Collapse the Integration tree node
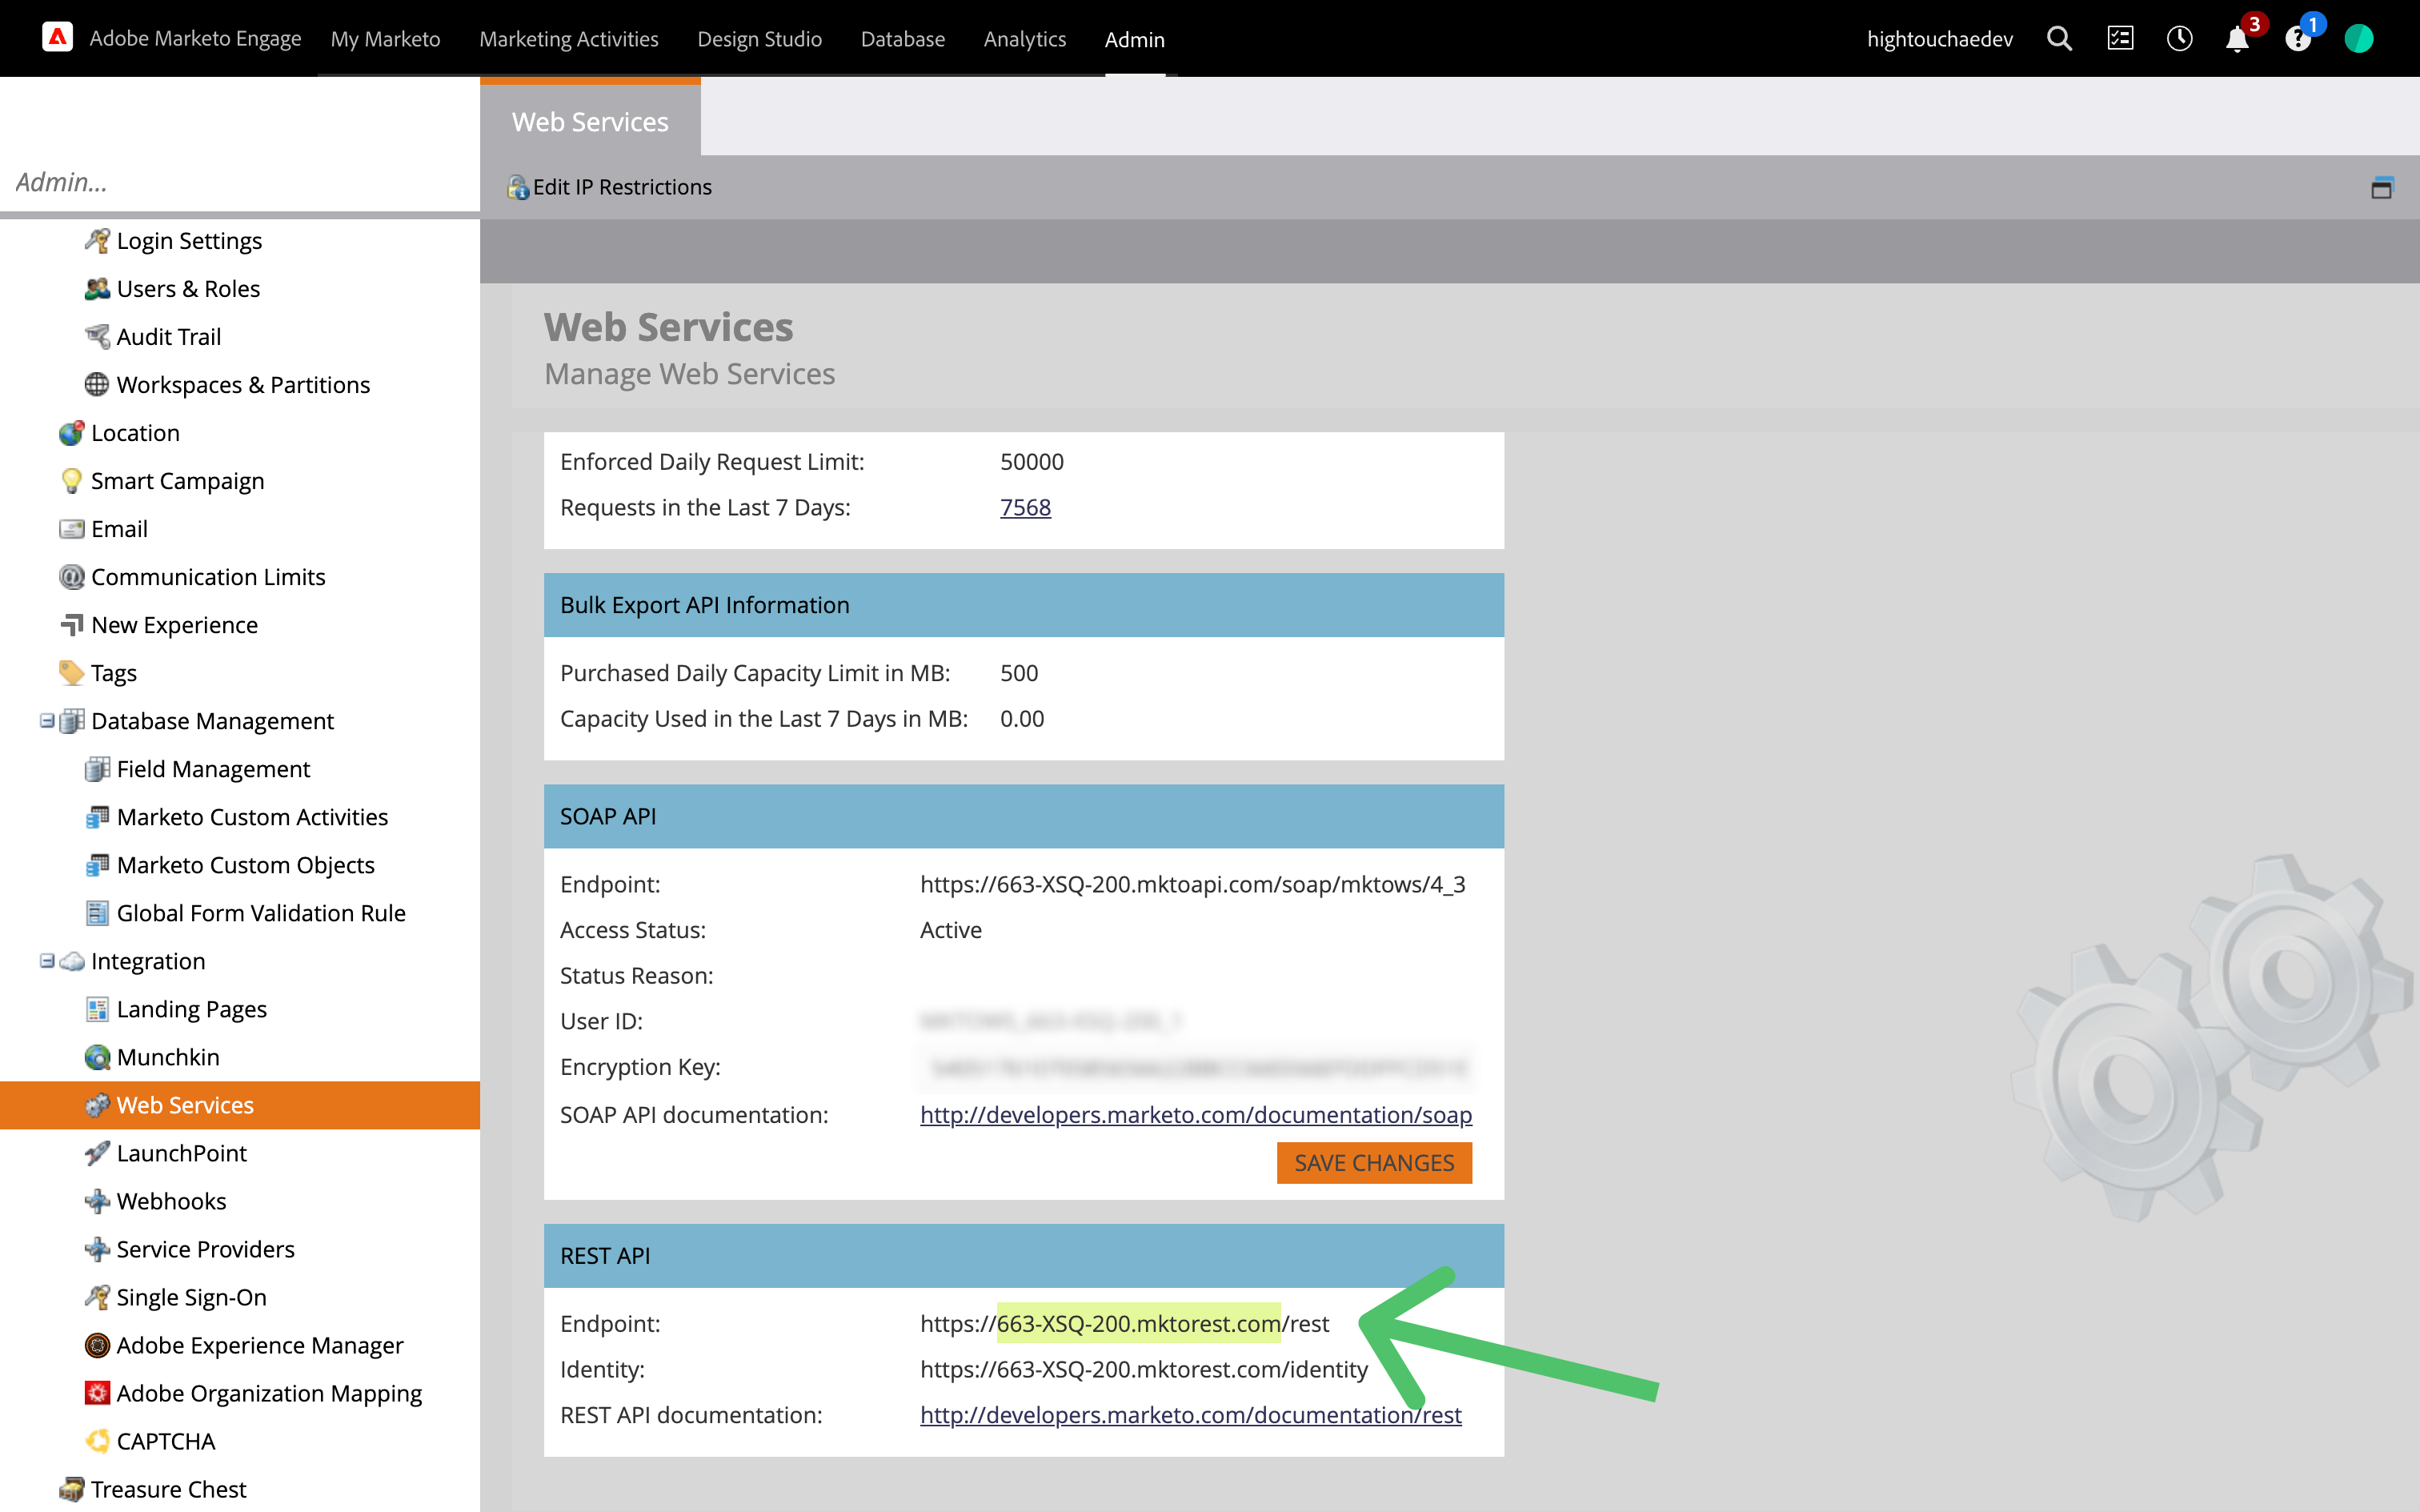Image resolution: width=2420 pixels, height=1512 pixels. click(x=46, y=961)
